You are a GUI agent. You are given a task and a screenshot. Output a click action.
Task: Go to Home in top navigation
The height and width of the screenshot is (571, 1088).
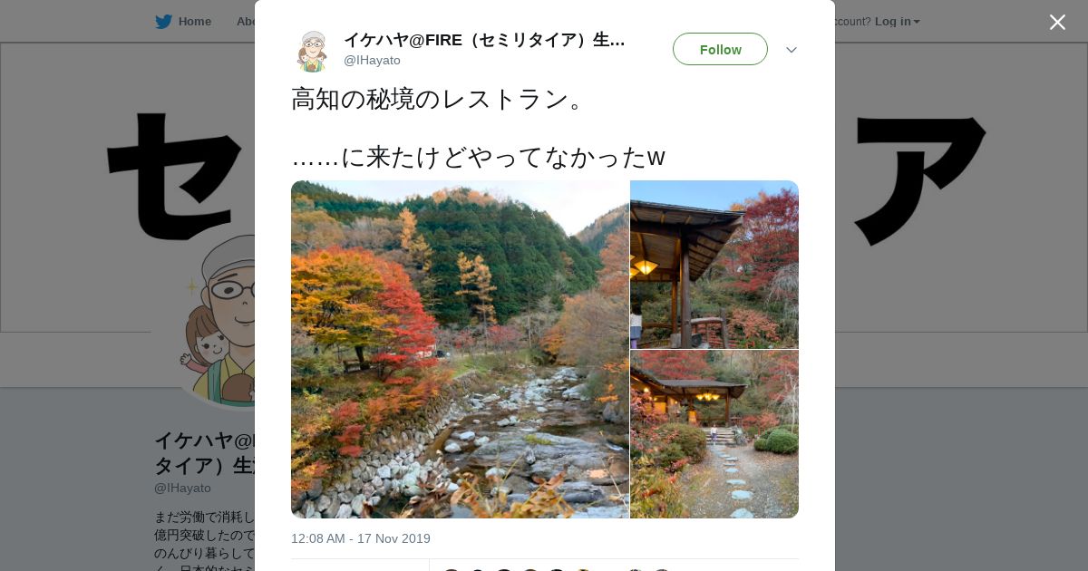tap(194, 22)
